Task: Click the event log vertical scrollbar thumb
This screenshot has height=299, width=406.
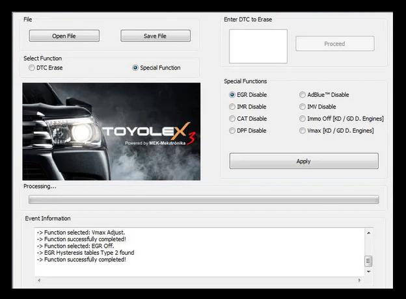Action: tap(368, 261)
